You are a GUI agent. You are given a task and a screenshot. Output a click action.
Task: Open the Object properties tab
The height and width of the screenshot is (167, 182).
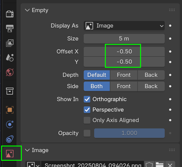[x=10, y=110]
